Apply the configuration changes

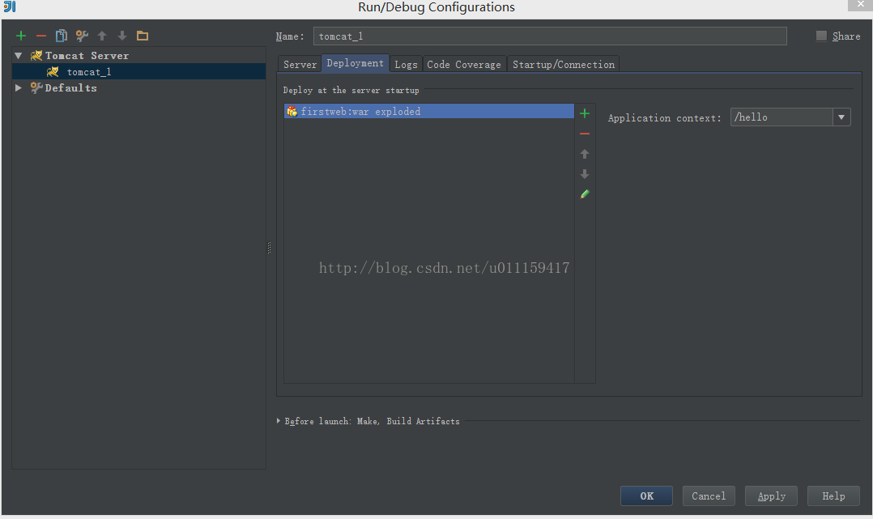771,496
